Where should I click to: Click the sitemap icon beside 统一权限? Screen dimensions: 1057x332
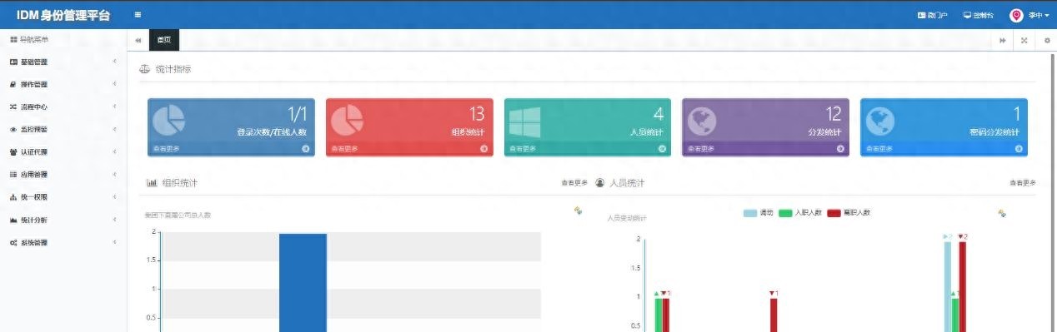(13, 197)
